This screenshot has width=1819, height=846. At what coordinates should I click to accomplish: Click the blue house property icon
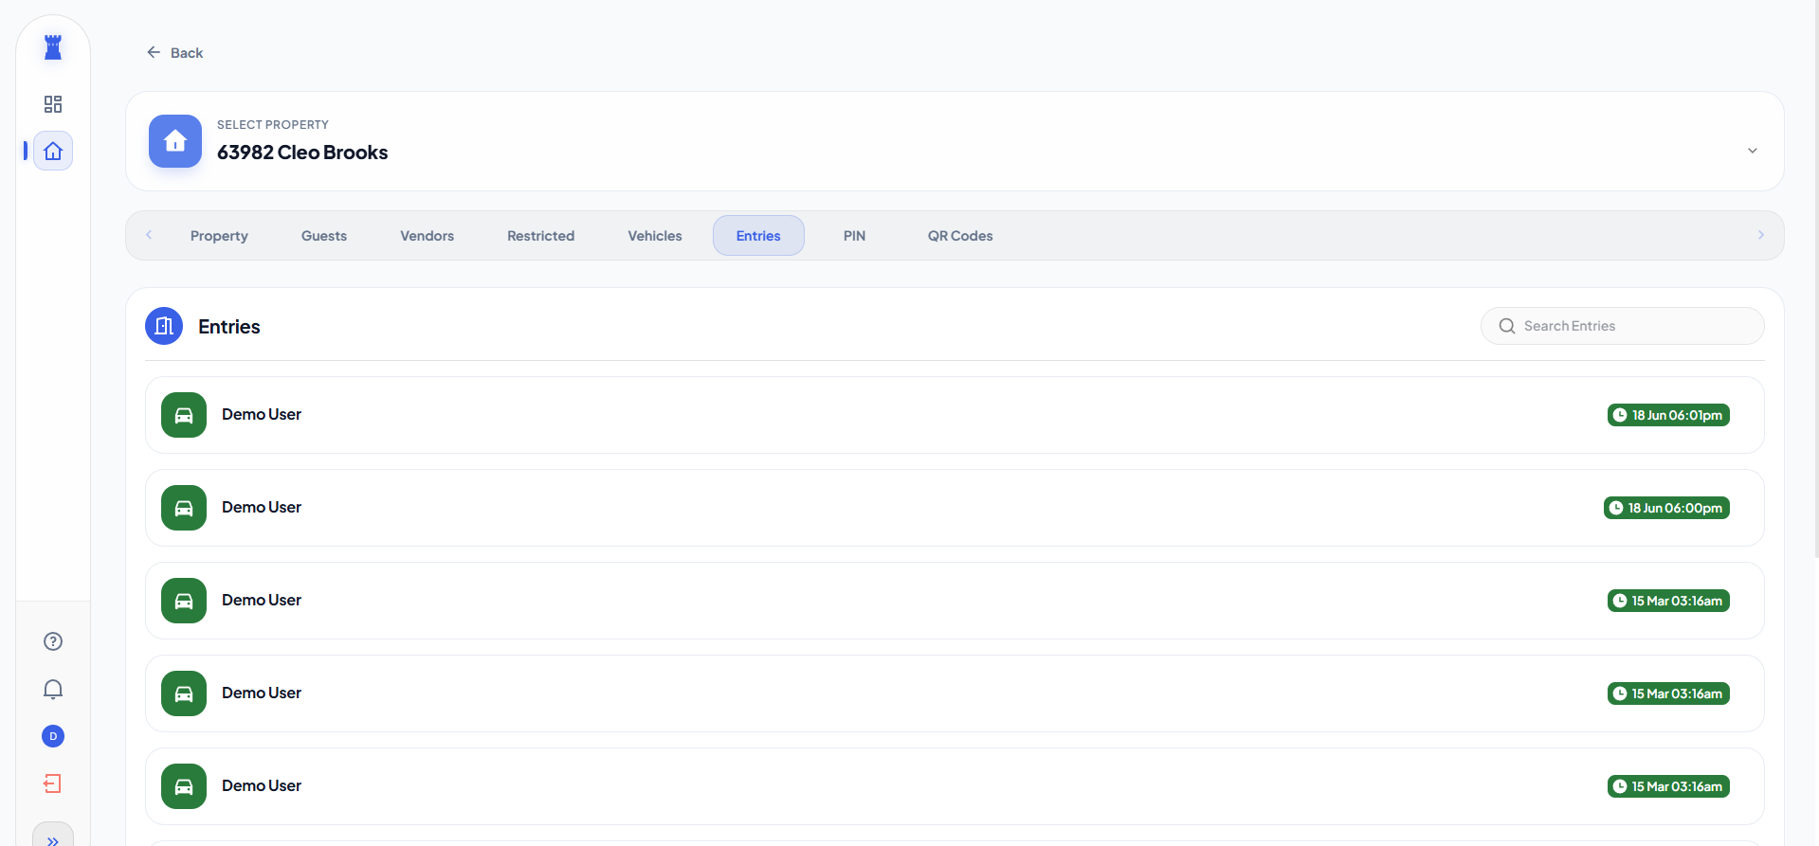[x=175, y=141]
